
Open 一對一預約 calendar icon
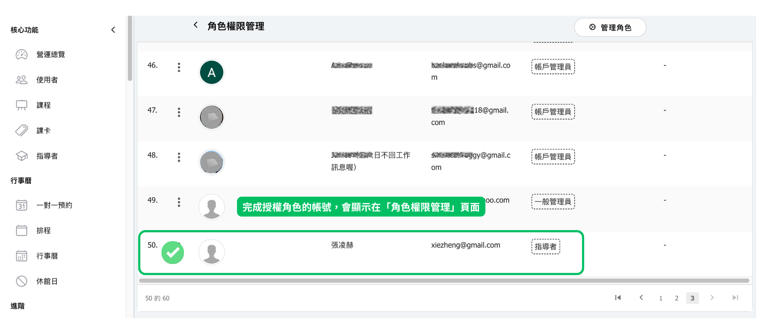[22, 205]
